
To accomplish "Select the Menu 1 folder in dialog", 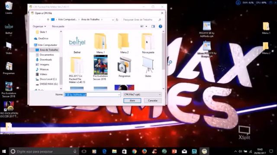I will pos(100,43).
